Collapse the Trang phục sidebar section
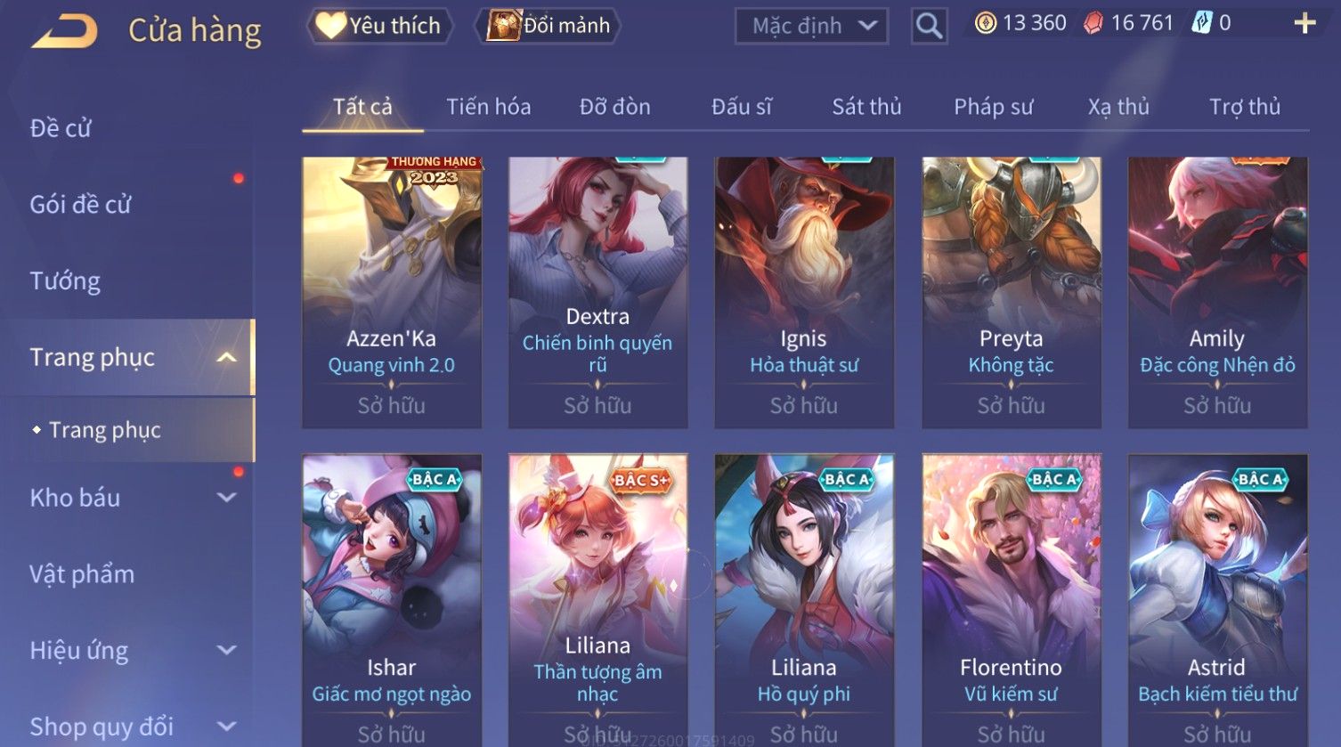The width and height of the screenshot is (1341, 747). [x=227, y=357]
